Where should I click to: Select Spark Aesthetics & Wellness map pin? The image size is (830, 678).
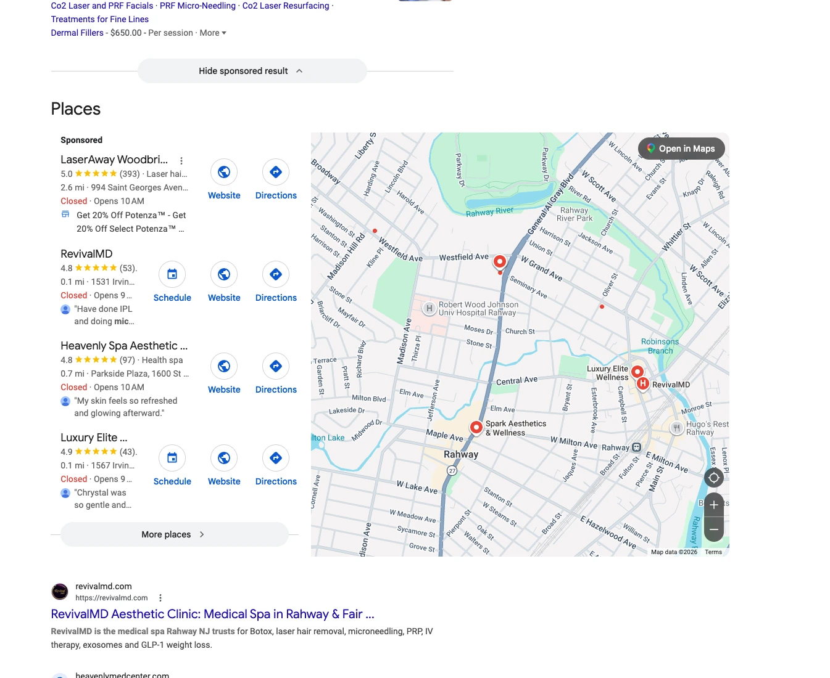[476, 428]
